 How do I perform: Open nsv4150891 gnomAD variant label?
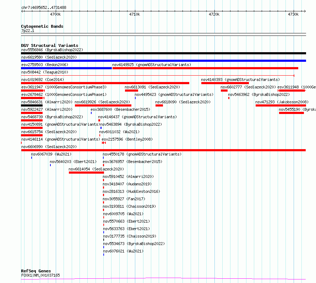[61, 124]
